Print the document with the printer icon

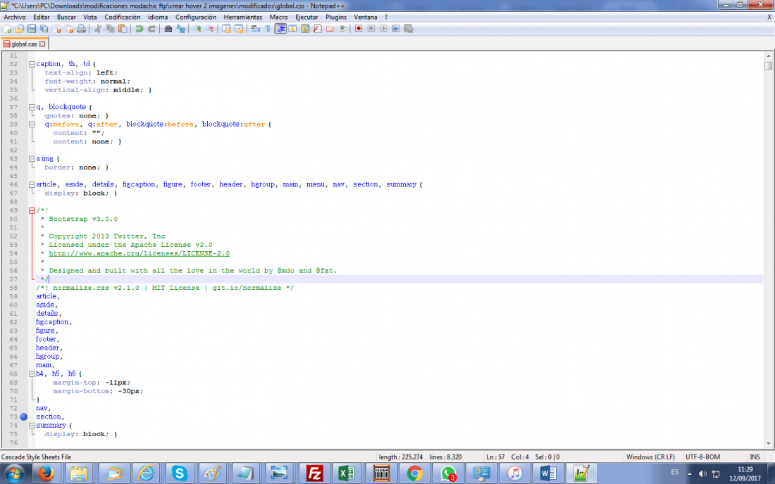click(x=81, y=29)
